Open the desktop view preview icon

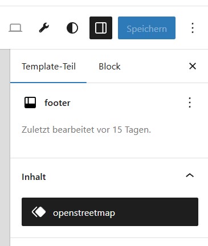point(15,28)
